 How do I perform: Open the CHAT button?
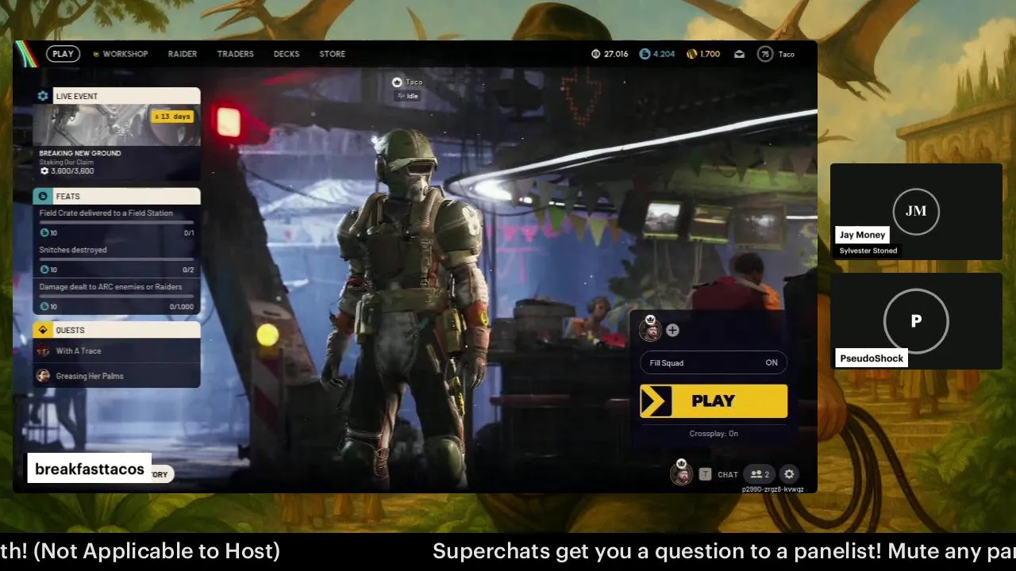[728, 474]
